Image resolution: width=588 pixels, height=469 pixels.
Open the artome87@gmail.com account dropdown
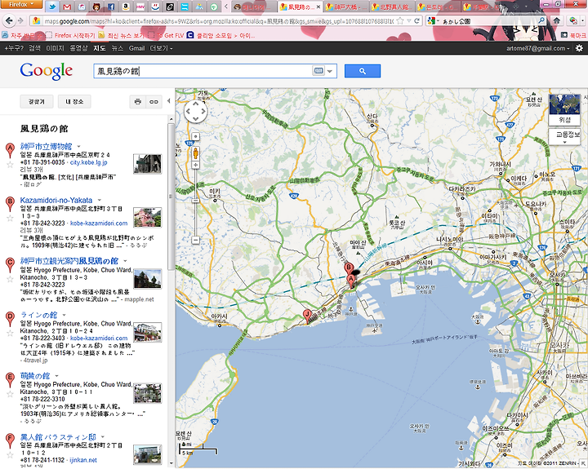[537, 48]
